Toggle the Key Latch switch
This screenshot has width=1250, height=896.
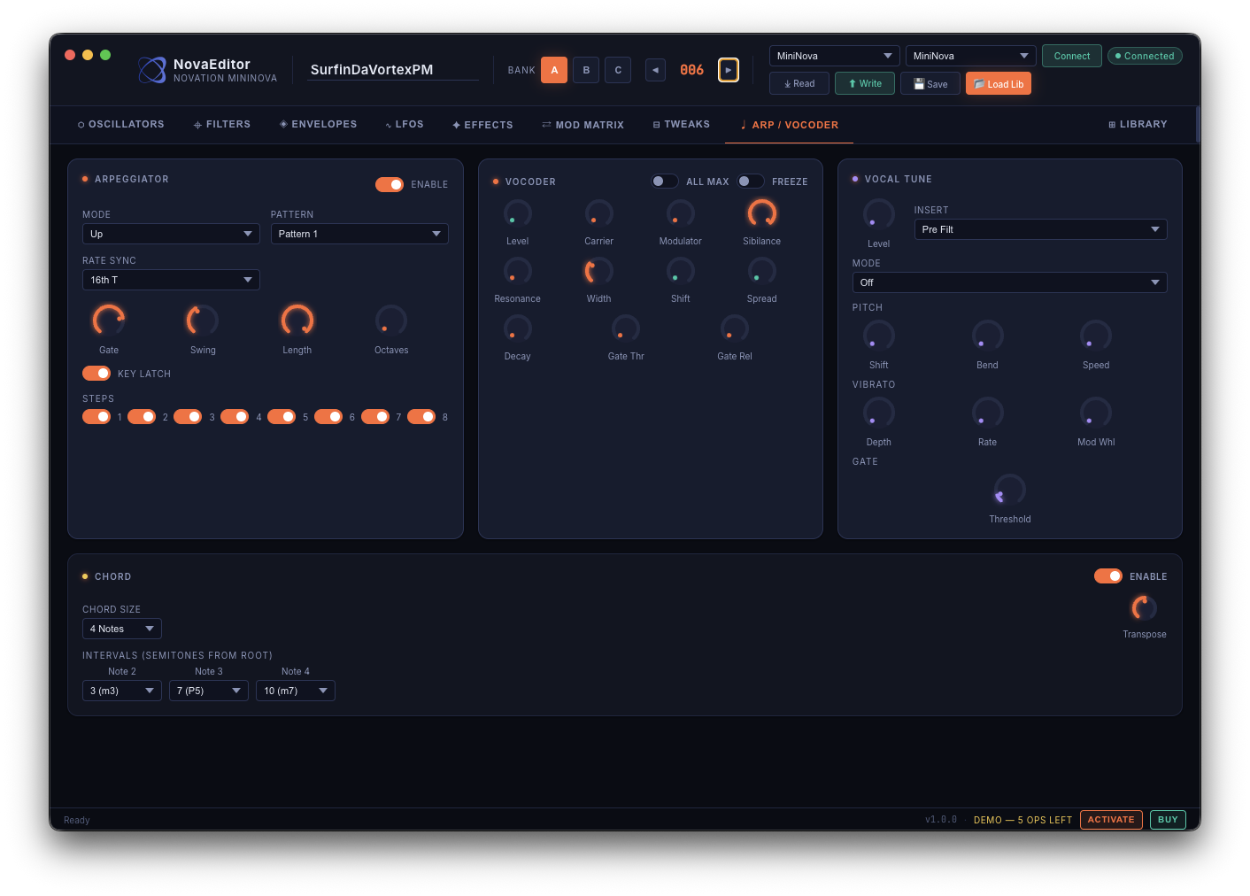[96, 374]
